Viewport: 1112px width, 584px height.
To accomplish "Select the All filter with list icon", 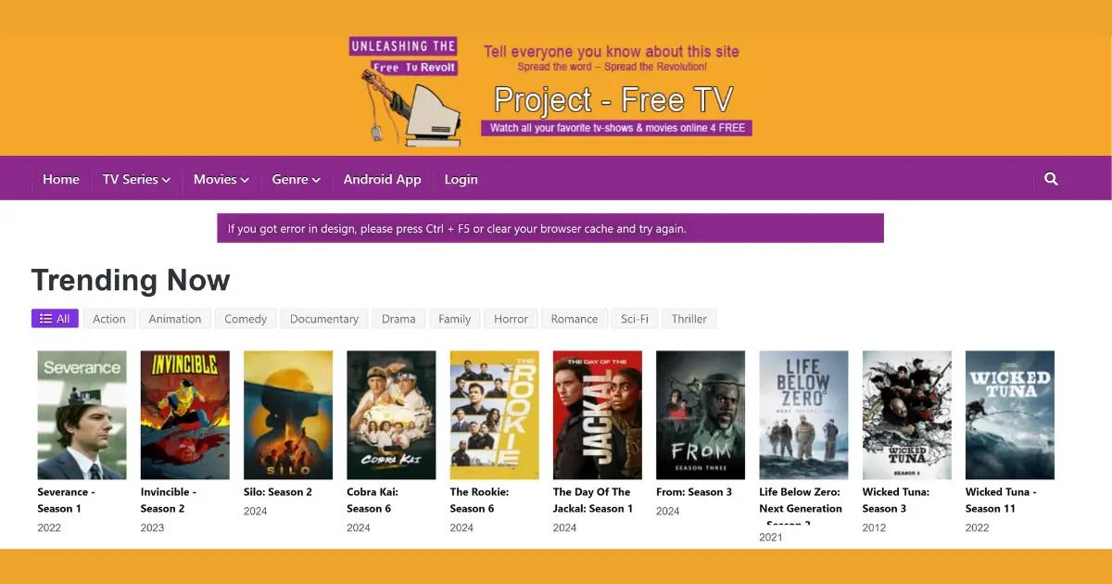I will click(55, 319).
